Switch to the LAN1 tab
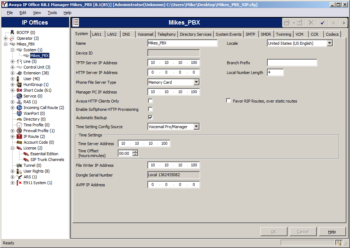This screenshot has width=350, height=248. [x=97, y=34]
